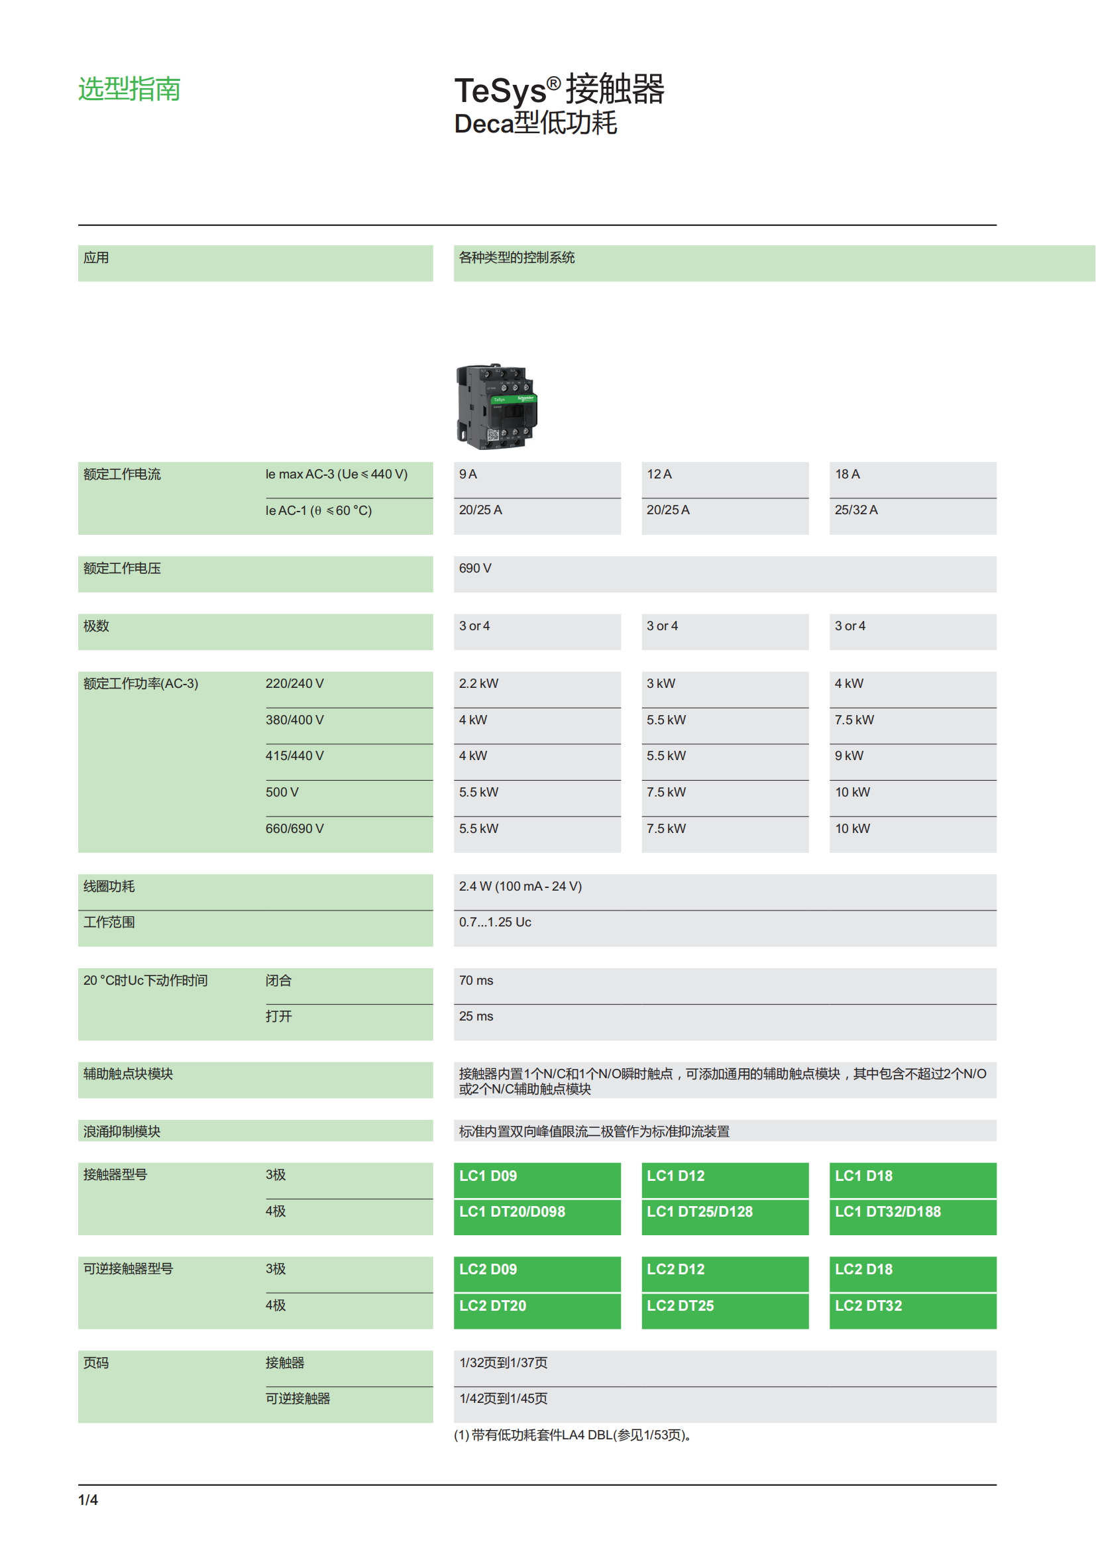Click the 380/400 V row label
1096x1550 pixels.
click(294, 720)
